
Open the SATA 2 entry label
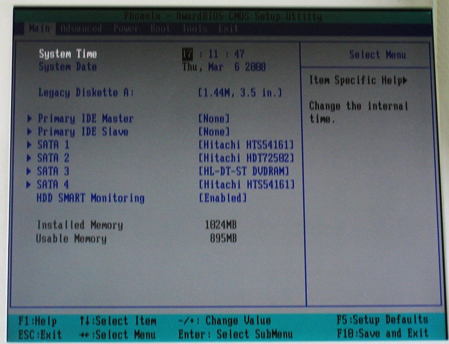tap(53, 158)
